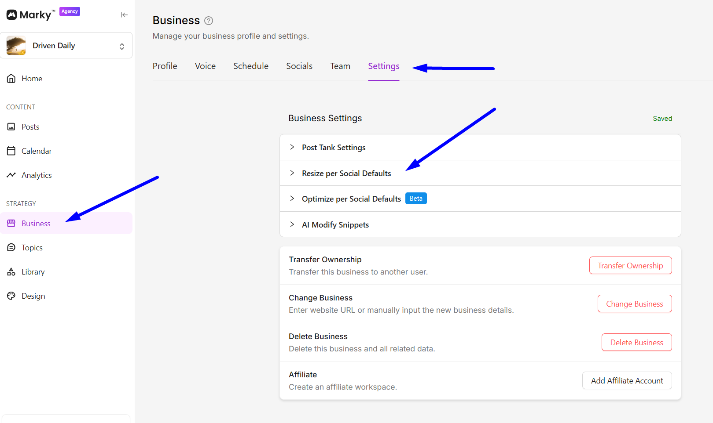Click Add Affiliate Account button

tap(627, 381)
